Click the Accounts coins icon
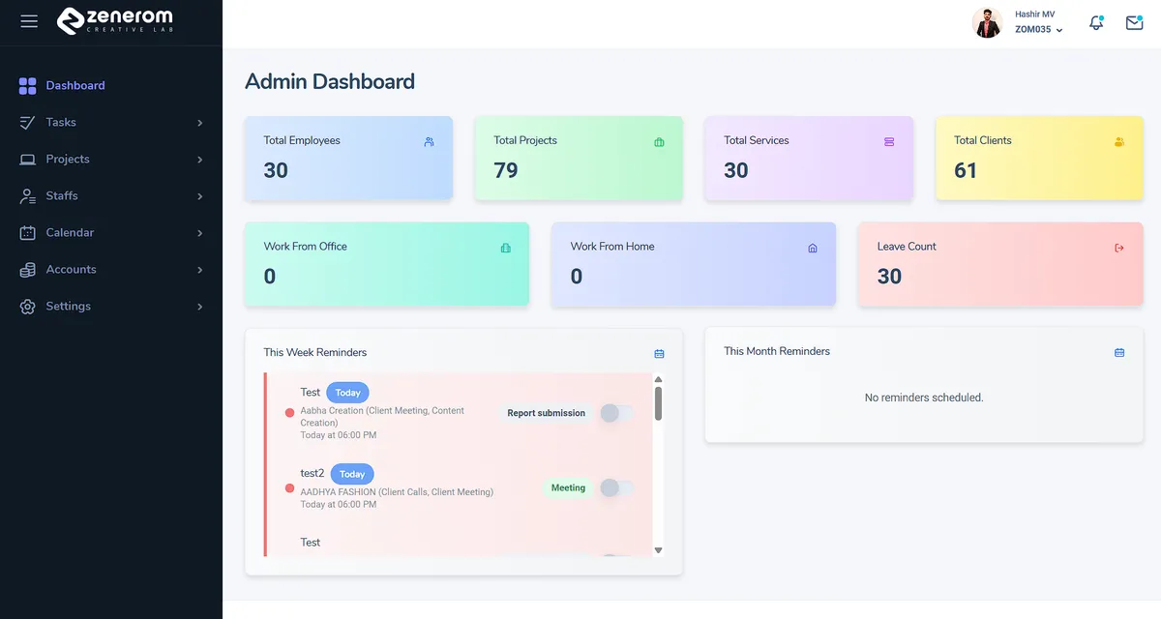 [27, 270]
